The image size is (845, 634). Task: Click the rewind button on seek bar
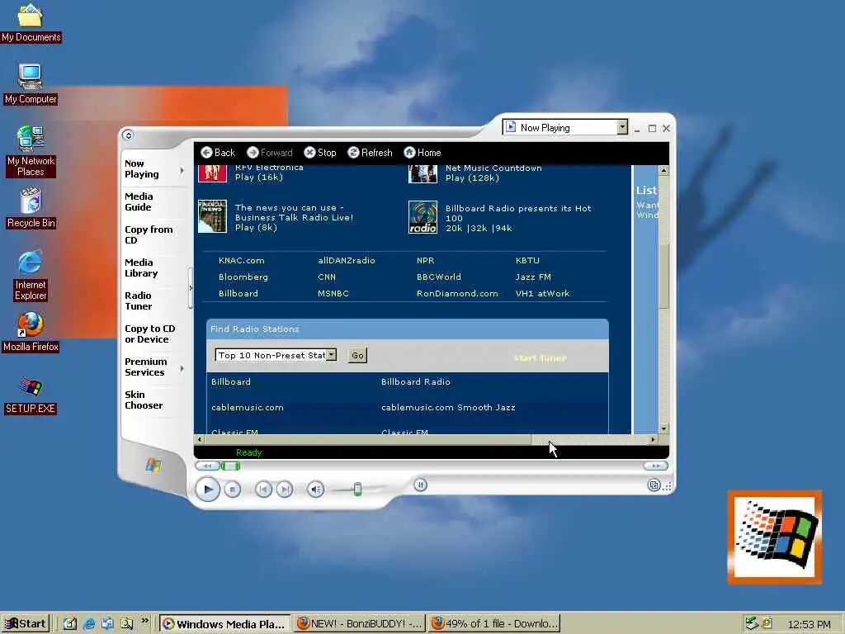(207, 466)
